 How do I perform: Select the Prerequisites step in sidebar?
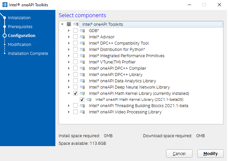(20, 27)
